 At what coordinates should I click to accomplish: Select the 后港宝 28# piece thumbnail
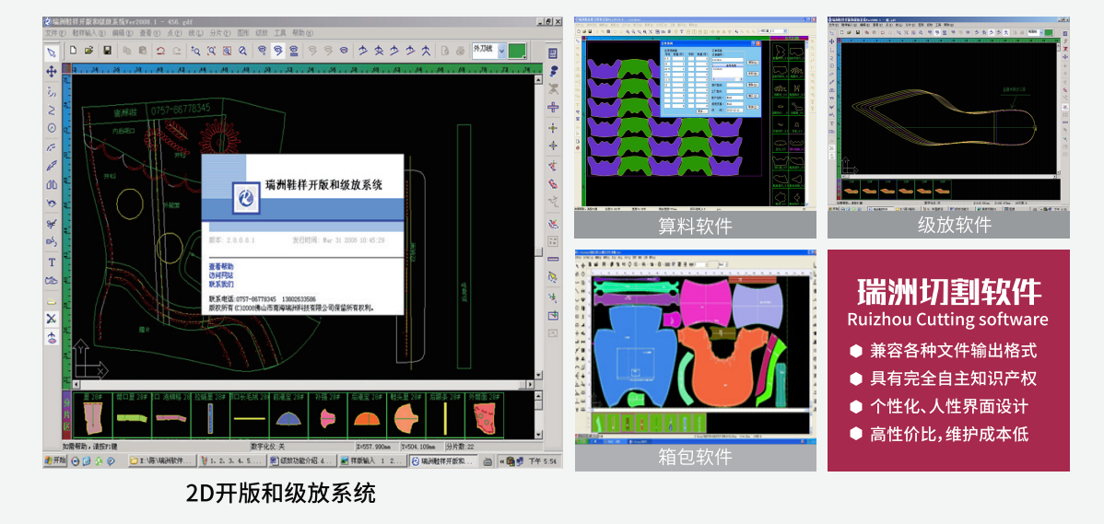pyautogui.click(x=366, y=415)
